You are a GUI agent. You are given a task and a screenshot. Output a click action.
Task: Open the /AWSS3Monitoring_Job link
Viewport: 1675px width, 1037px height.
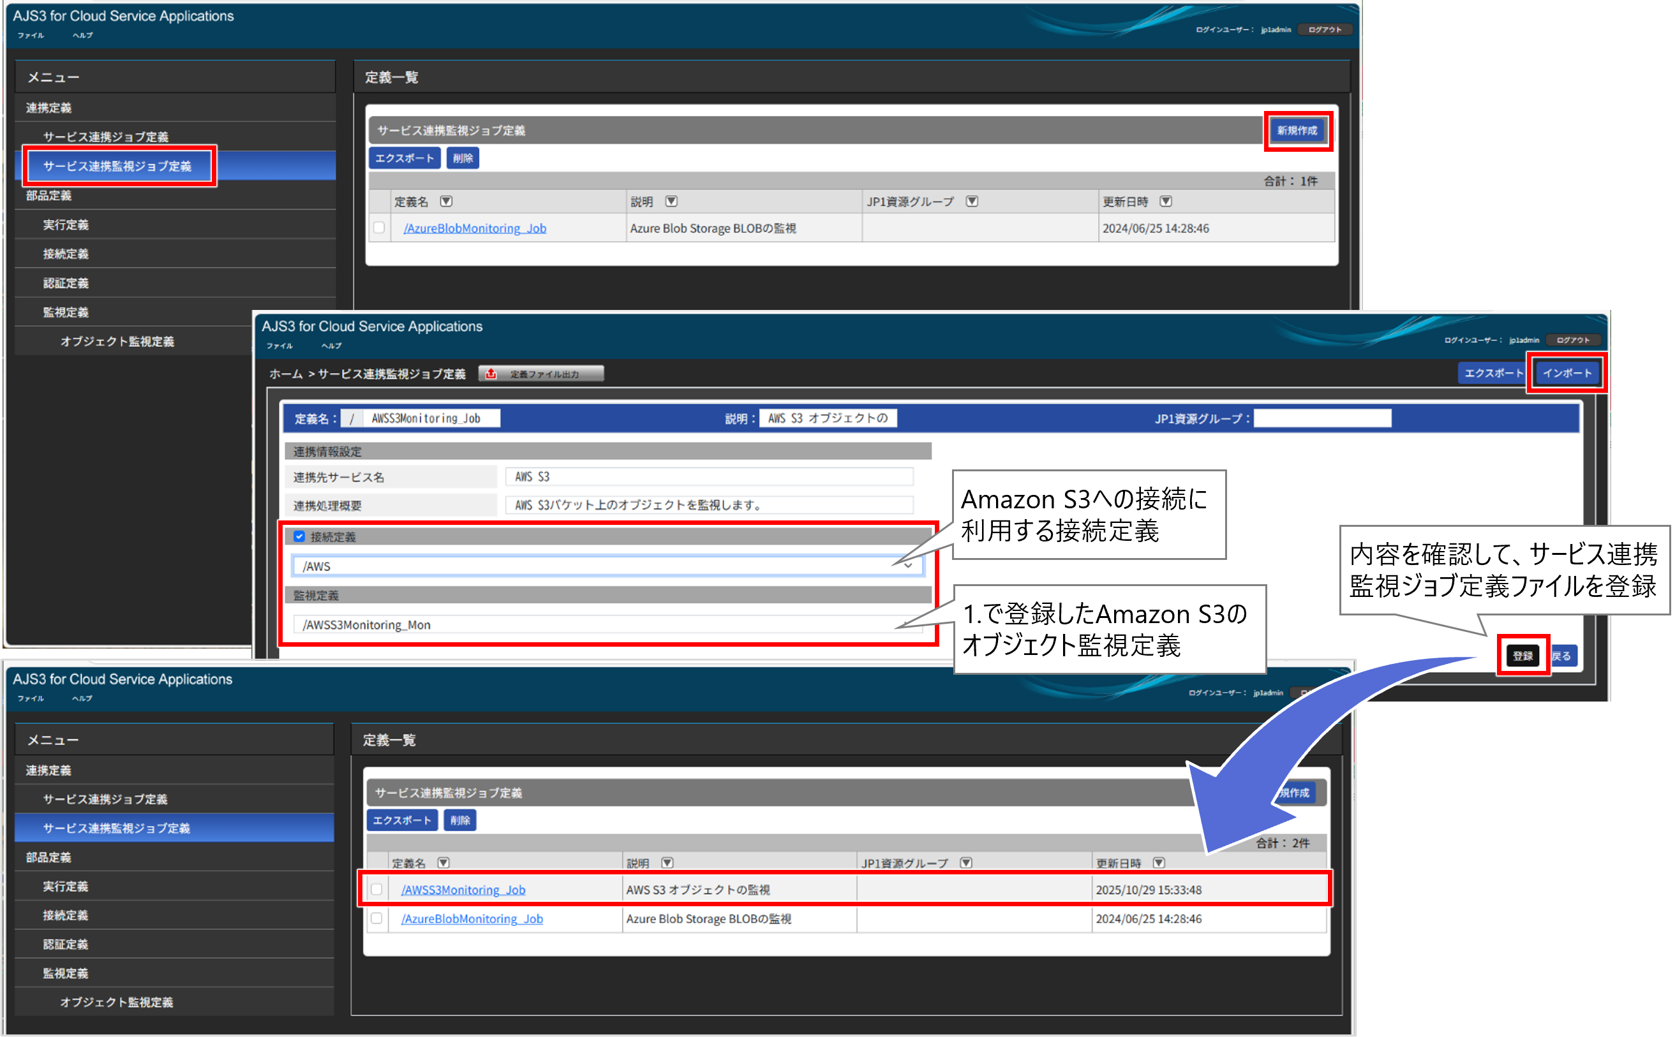point(464,890)
